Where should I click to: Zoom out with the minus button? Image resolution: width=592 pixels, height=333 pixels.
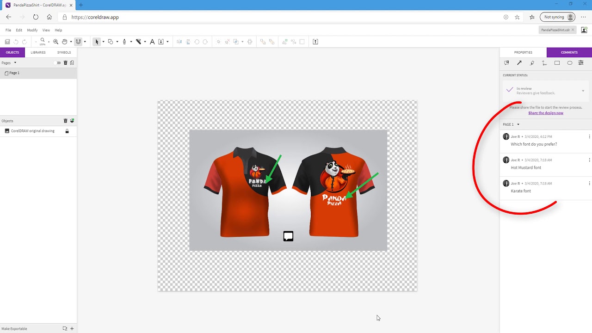click(x=36, y=42)
